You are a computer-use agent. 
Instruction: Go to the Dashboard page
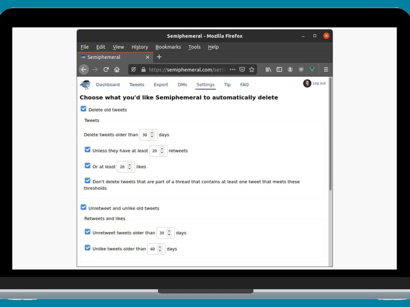tap(108, 85)
